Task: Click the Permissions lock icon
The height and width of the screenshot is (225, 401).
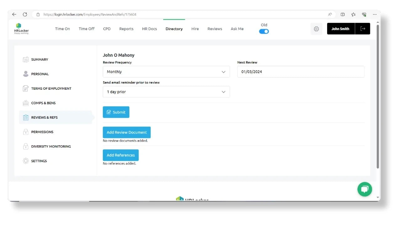Action: click(26, 132)
